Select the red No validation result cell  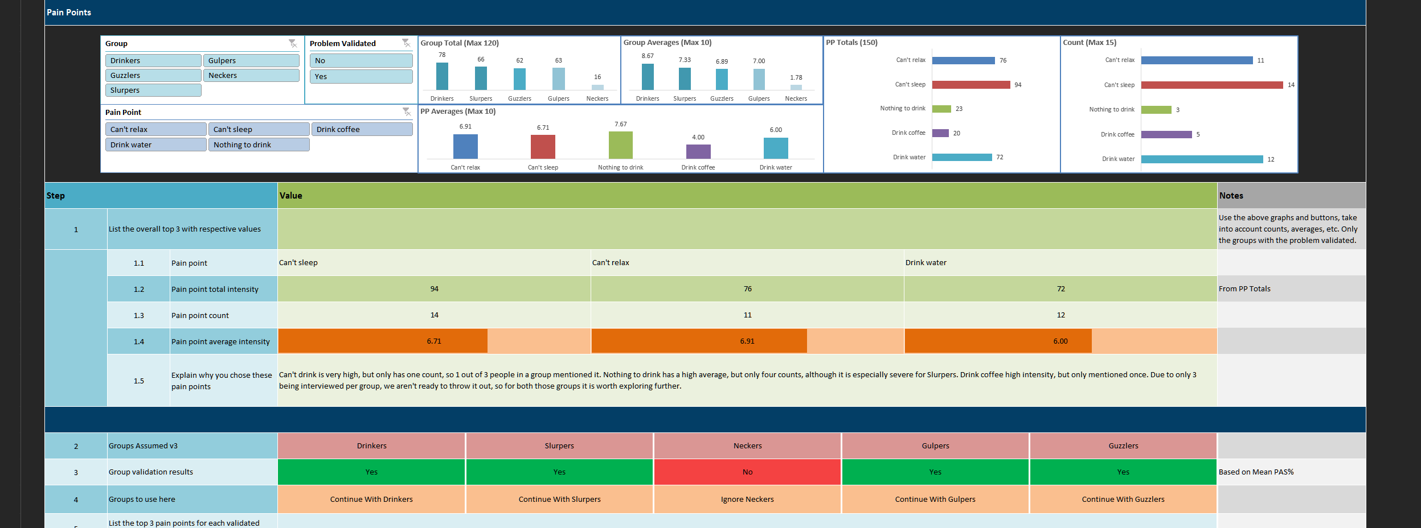point(747,472)
